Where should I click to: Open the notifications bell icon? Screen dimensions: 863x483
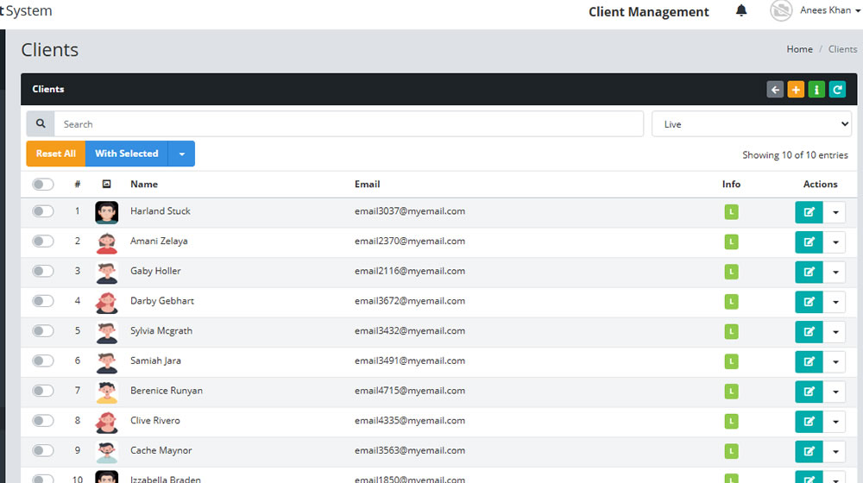(741, 10)
